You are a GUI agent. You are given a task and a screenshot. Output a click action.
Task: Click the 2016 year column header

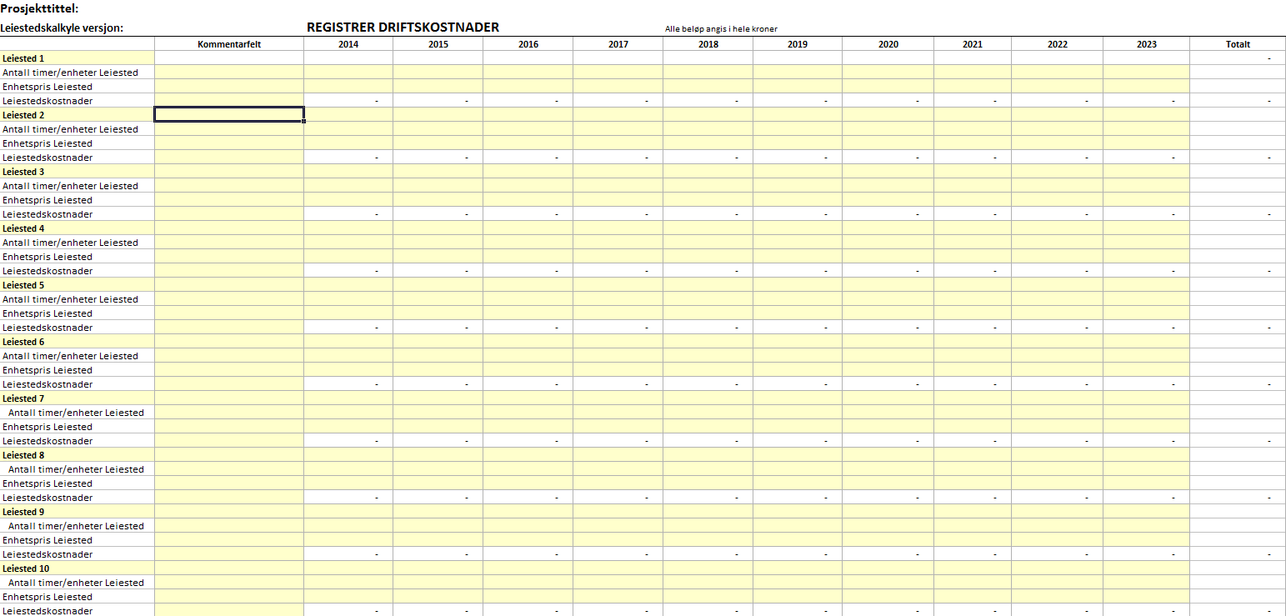click(528, 44)
